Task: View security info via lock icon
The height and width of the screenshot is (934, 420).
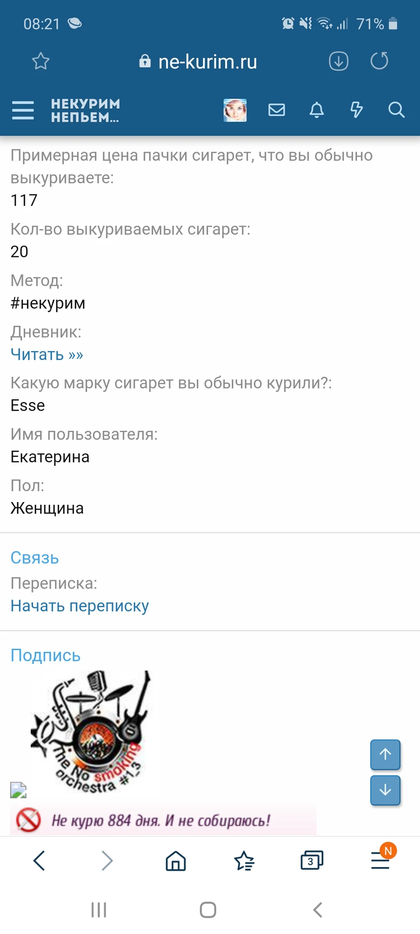Action: click(145, 61)
